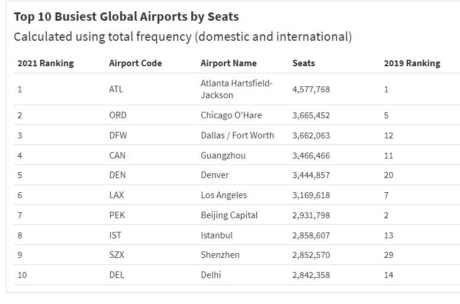Select the SZX airport code
This screenshot has height=304, width=460.
(x=117, y=255)
